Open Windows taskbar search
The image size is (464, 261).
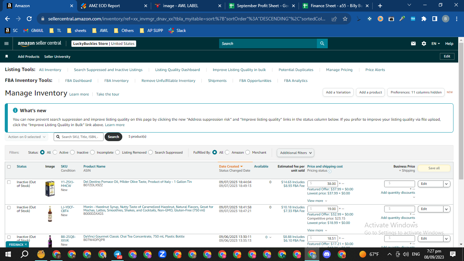click(24, 254)
